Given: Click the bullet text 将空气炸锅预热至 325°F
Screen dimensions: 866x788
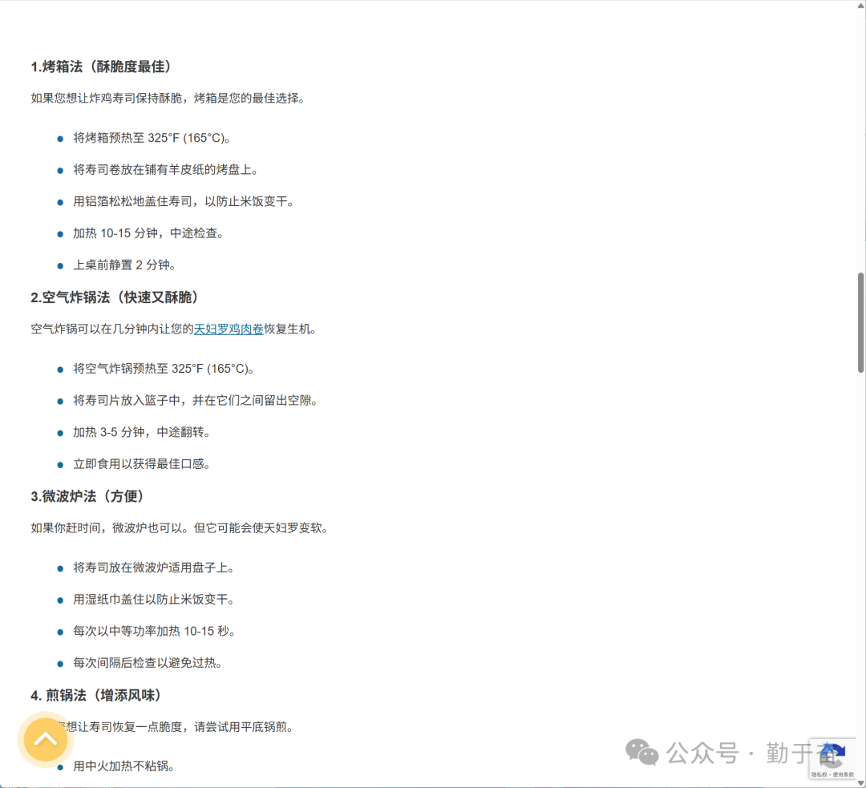Looking at the screenshot, I should point(164,369).
